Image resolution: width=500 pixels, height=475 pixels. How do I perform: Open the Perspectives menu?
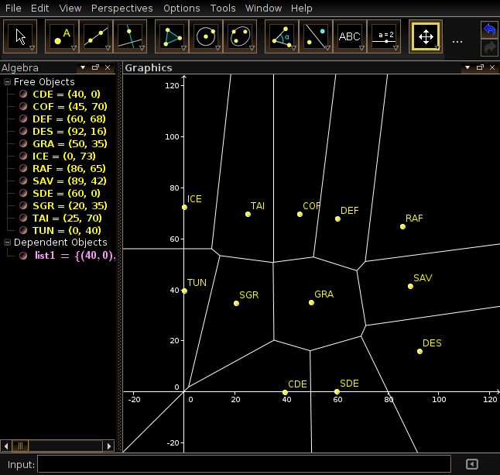(122, 8)
